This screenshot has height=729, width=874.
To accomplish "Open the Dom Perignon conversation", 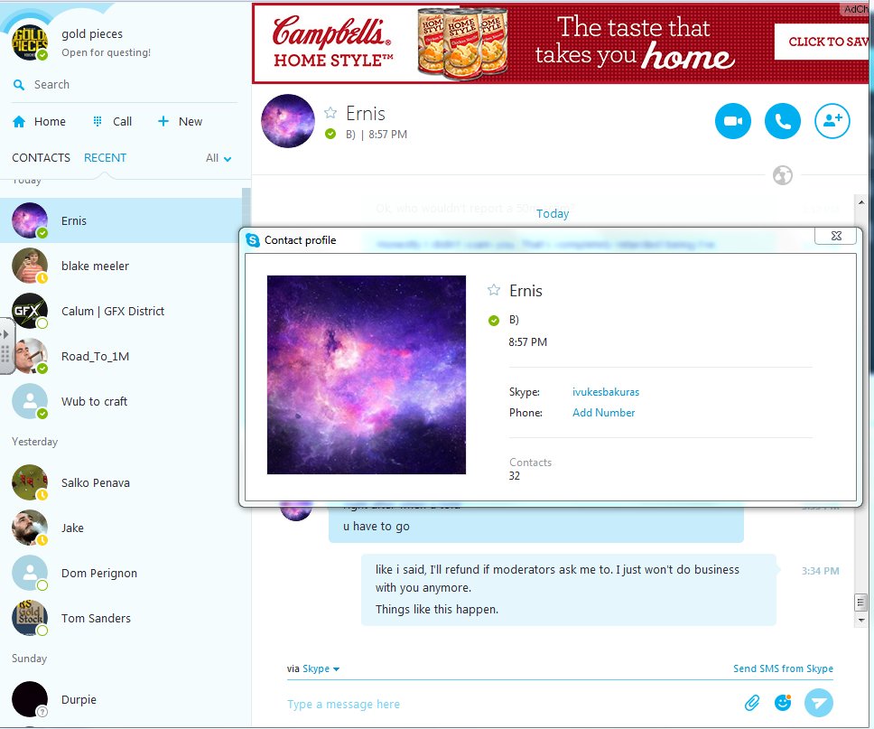I will [122, 574].
